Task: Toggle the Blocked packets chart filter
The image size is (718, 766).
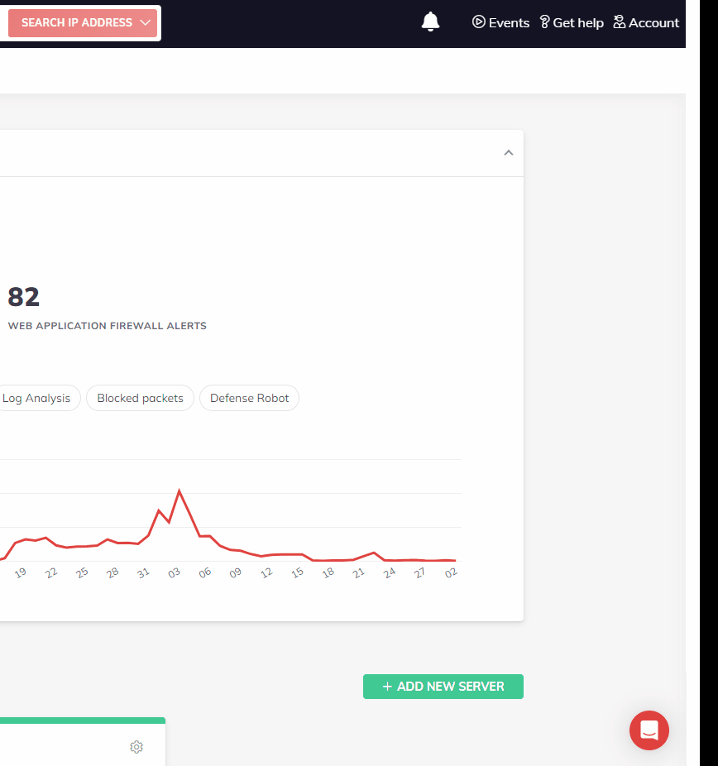Action: [x=140, y=398]
